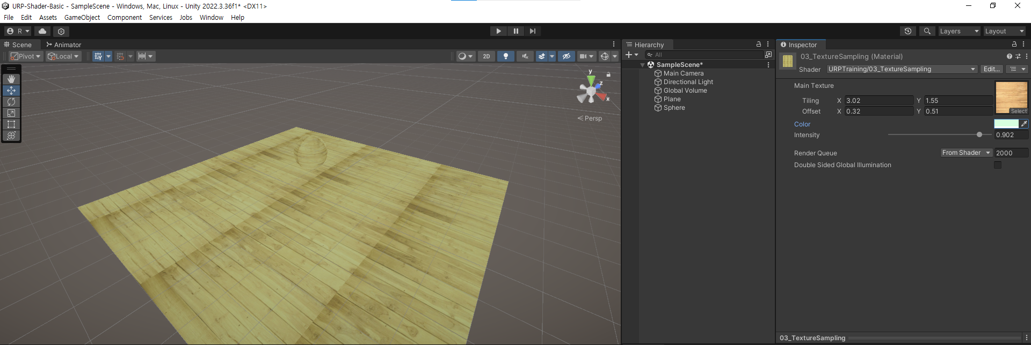This screenshot has width=1031, height=345.
Task: Click the Pause button
Action: click(x=515, y=31)
